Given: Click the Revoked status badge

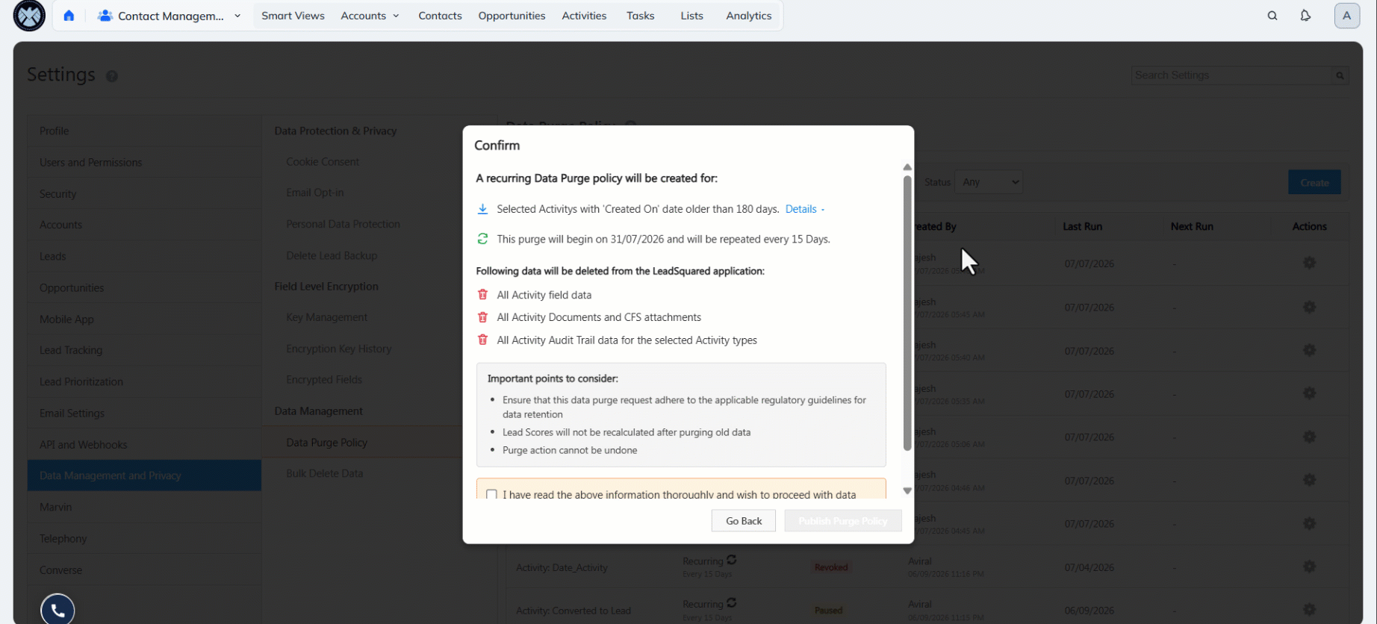Looking at the screenshot, I should [831, 567].
